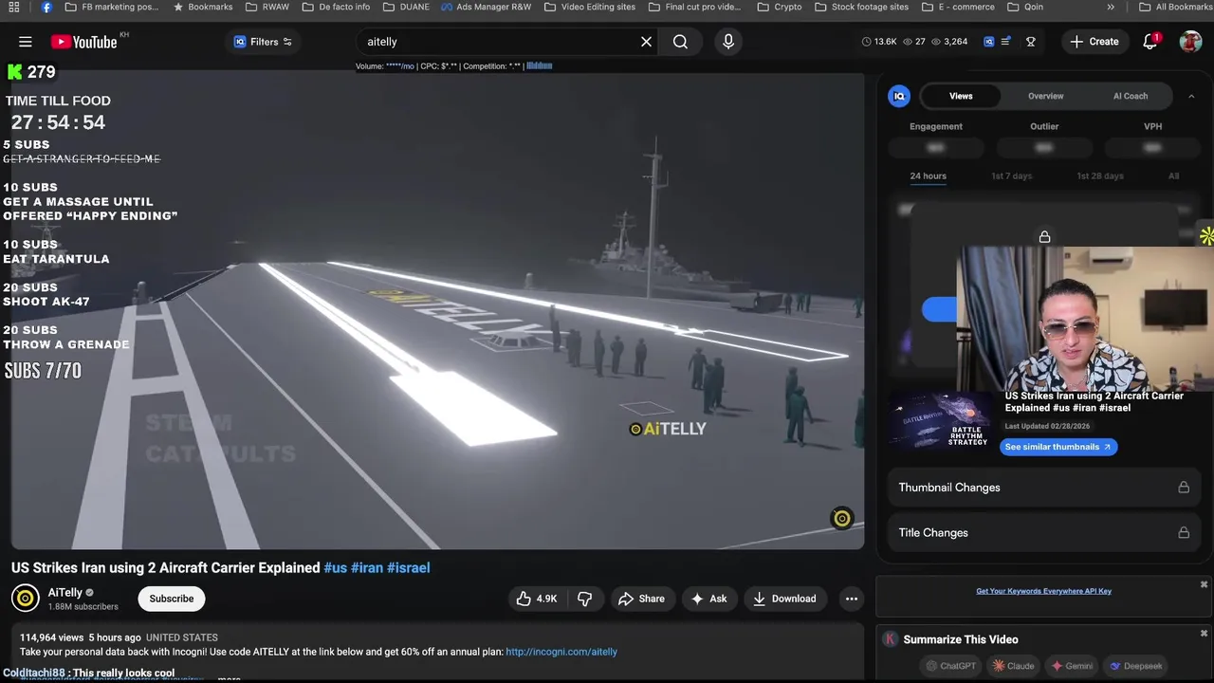Open the RWAW bookmarks folder
The image size is (1214, 683).
tap(267, 7)
